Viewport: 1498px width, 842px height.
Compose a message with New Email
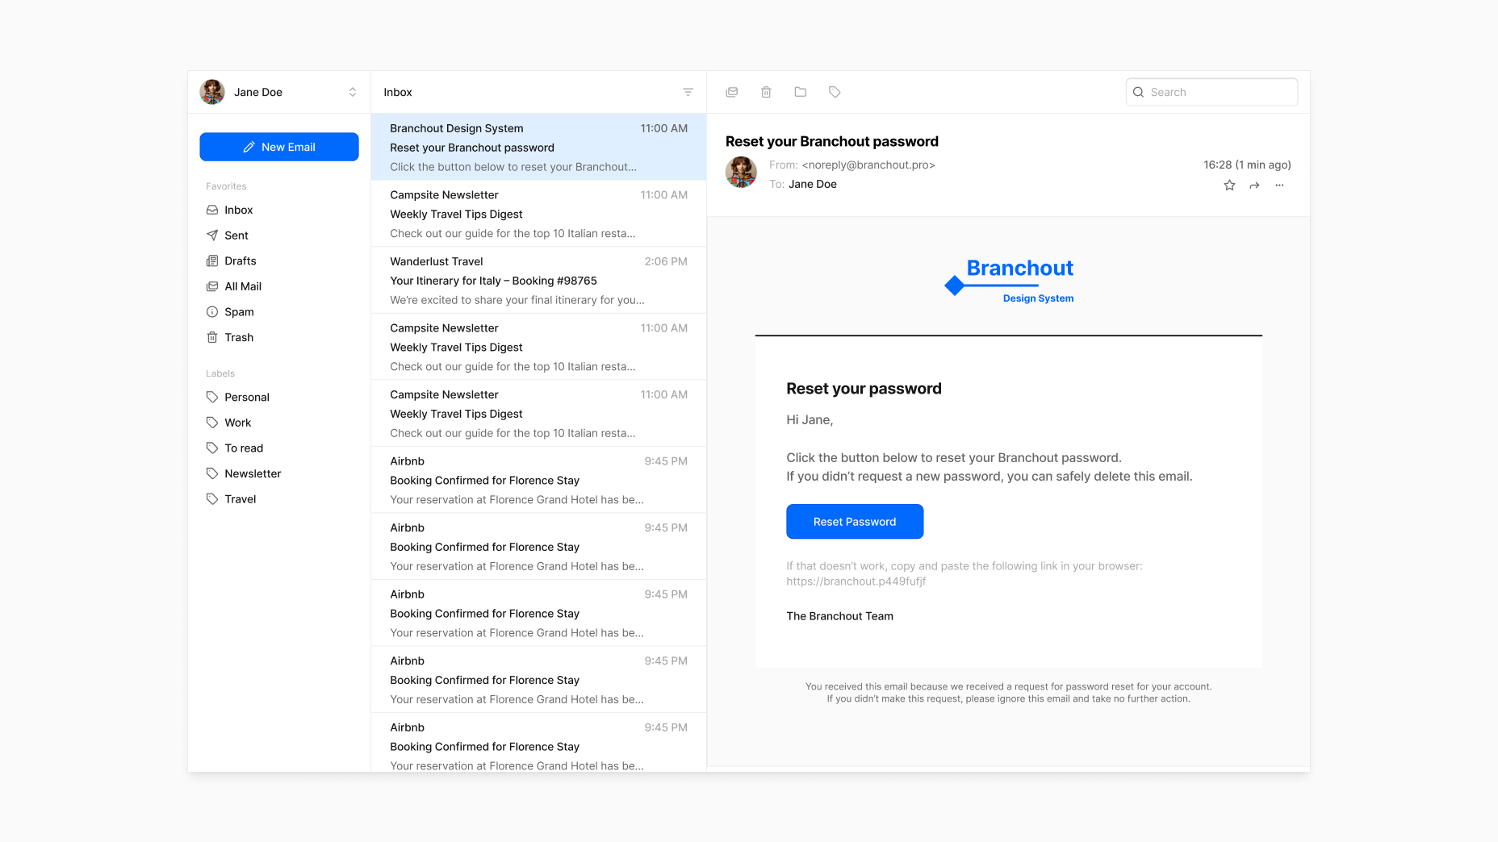point(278,147)
